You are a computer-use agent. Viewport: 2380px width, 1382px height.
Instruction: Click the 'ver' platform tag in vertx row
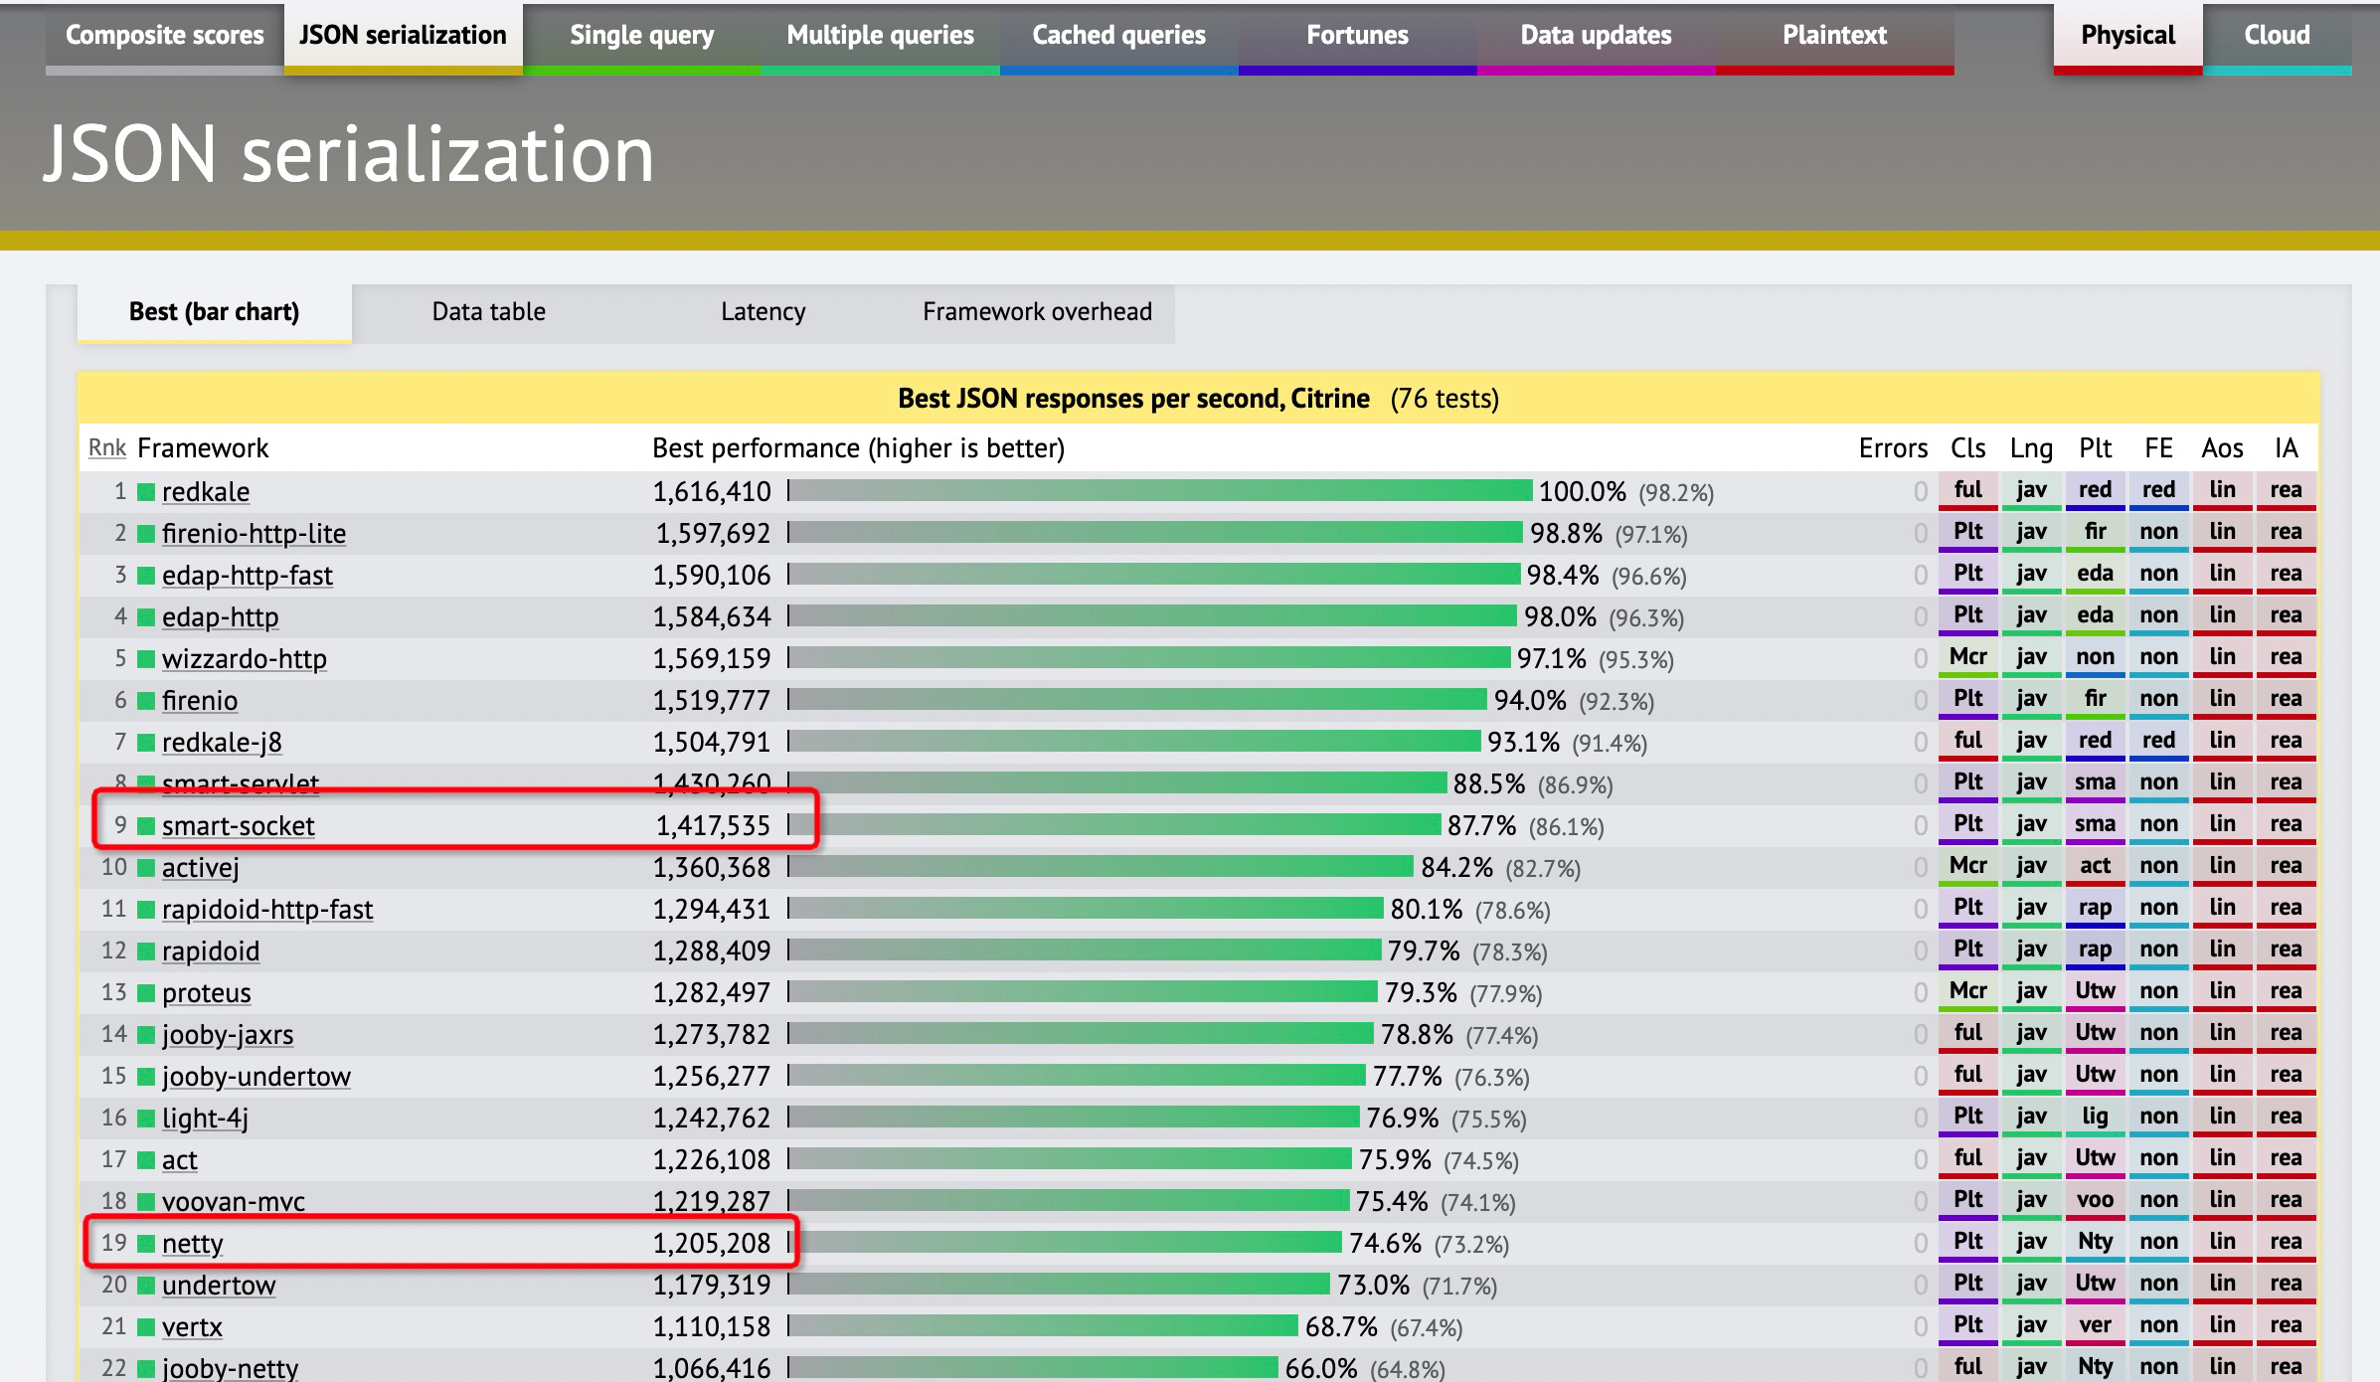click(x=2096, y=1325)
